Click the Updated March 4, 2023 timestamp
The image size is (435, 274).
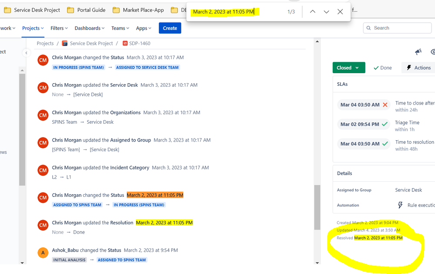pyautogui.click(x=368, y=230)
